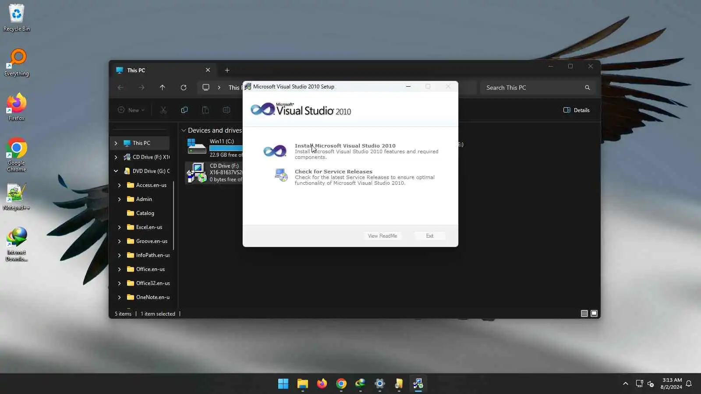This screenshot has height=394, width=701.
Task: Open the volume tray icon
Action: coord(651,384)
